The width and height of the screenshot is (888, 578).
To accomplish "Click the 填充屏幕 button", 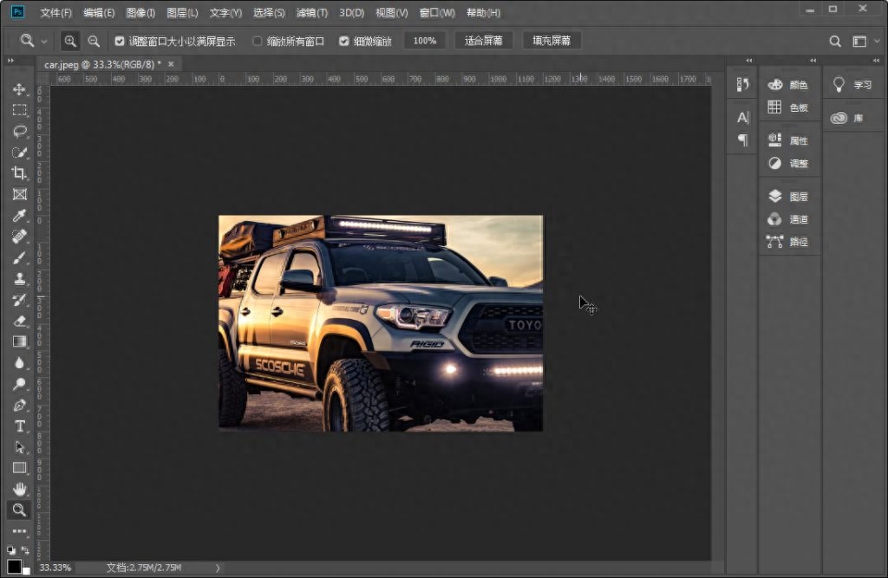I will (552, 41).
